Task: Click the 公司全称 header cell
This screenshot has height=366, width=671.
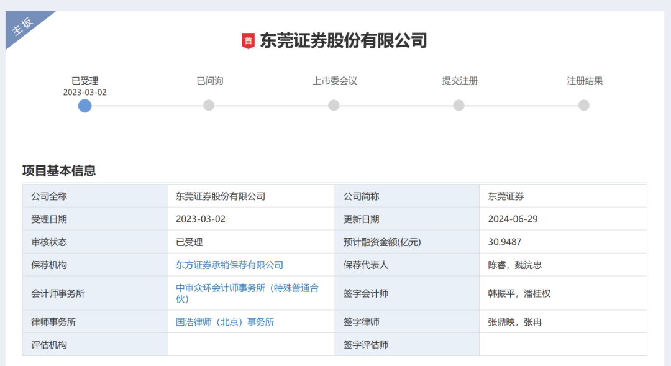Action: 94,196
